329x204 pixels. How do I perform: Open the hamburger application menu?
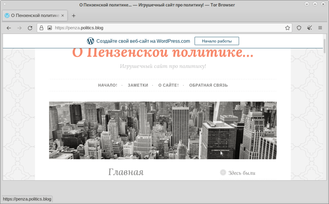pos(320,28)
